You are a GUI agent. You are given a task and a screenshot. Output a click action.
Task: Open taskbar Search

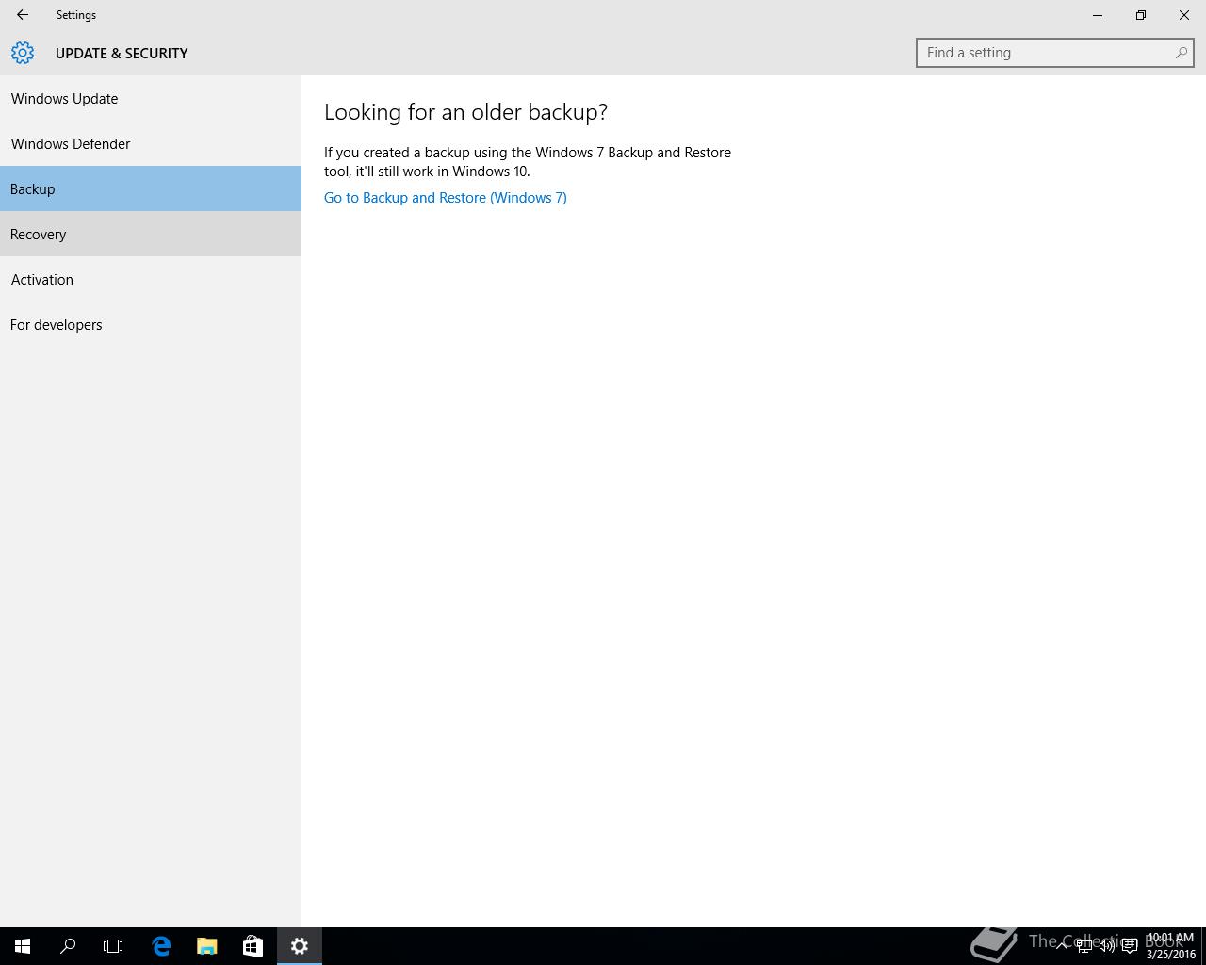68,946
